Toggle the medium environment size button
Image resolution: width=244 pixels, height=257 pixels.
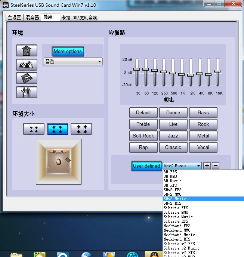(x=57, y=129)
